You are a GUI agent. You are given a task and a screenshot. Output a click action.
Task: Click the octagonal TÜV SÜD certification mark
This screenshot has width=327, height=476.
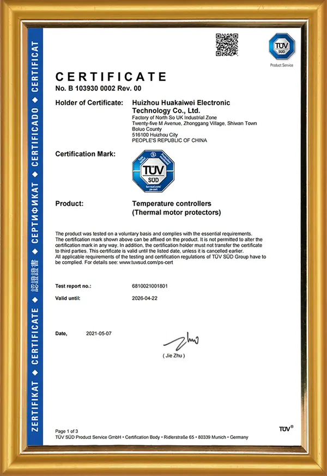[153, 171]
